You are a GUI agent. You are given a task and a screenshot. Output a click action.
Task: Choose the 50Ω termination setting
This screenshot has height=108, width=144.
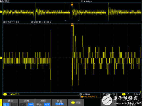coord(31,104)
